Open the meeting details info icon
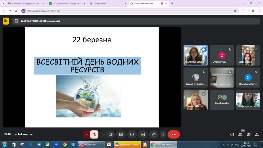263x148 pixels. click(232, 134)
